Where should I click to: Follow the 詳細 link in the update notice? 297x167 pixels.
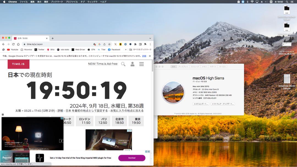point(144,56)
